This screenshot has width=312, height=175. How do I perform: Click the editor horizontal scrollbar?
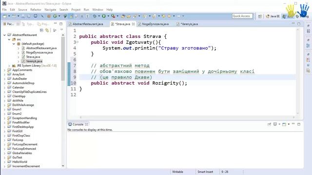click(187, 117)
